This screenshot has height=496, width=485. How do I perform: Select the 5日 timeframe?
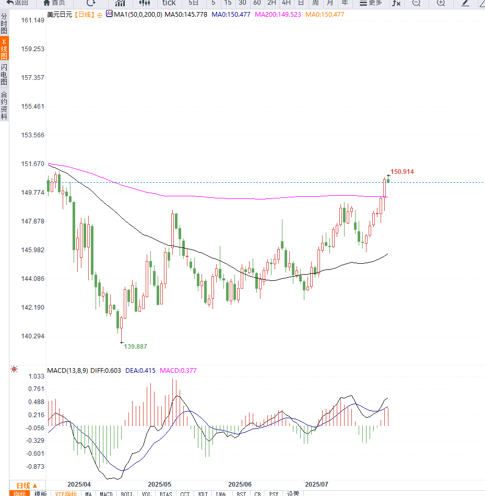coord(193,3)
